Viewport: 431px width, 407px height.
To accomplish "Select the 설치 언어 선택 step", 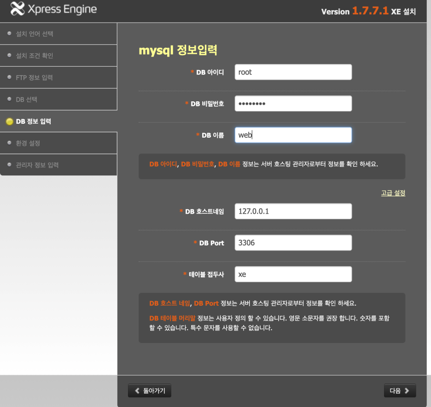I will click(x=58, y=34).
